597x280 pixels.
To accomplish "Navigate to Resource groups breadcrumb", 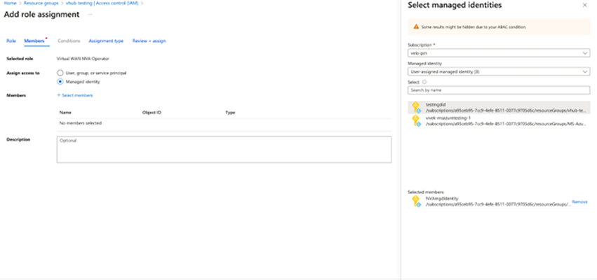I will coord(41,3).
